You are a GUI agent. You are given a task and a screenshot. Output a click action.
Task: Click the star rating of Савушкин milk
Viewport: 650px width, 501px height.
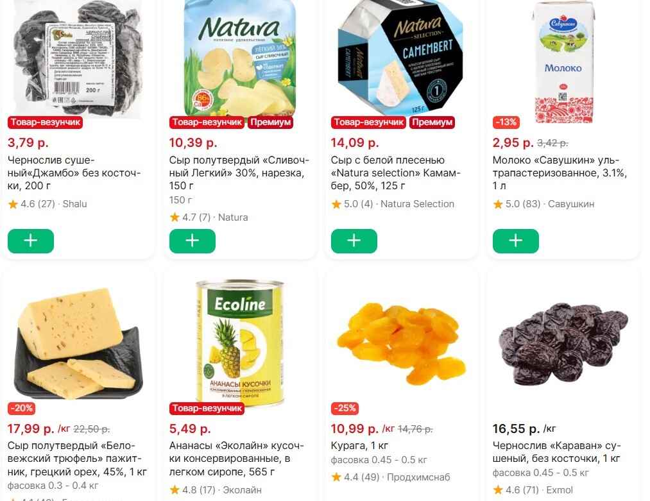point(498,204)
